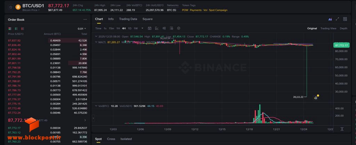The width and height of the screenshot is (356, 145).
Task: Open the Order Book three-dot options menu
Action: [85, 20]
